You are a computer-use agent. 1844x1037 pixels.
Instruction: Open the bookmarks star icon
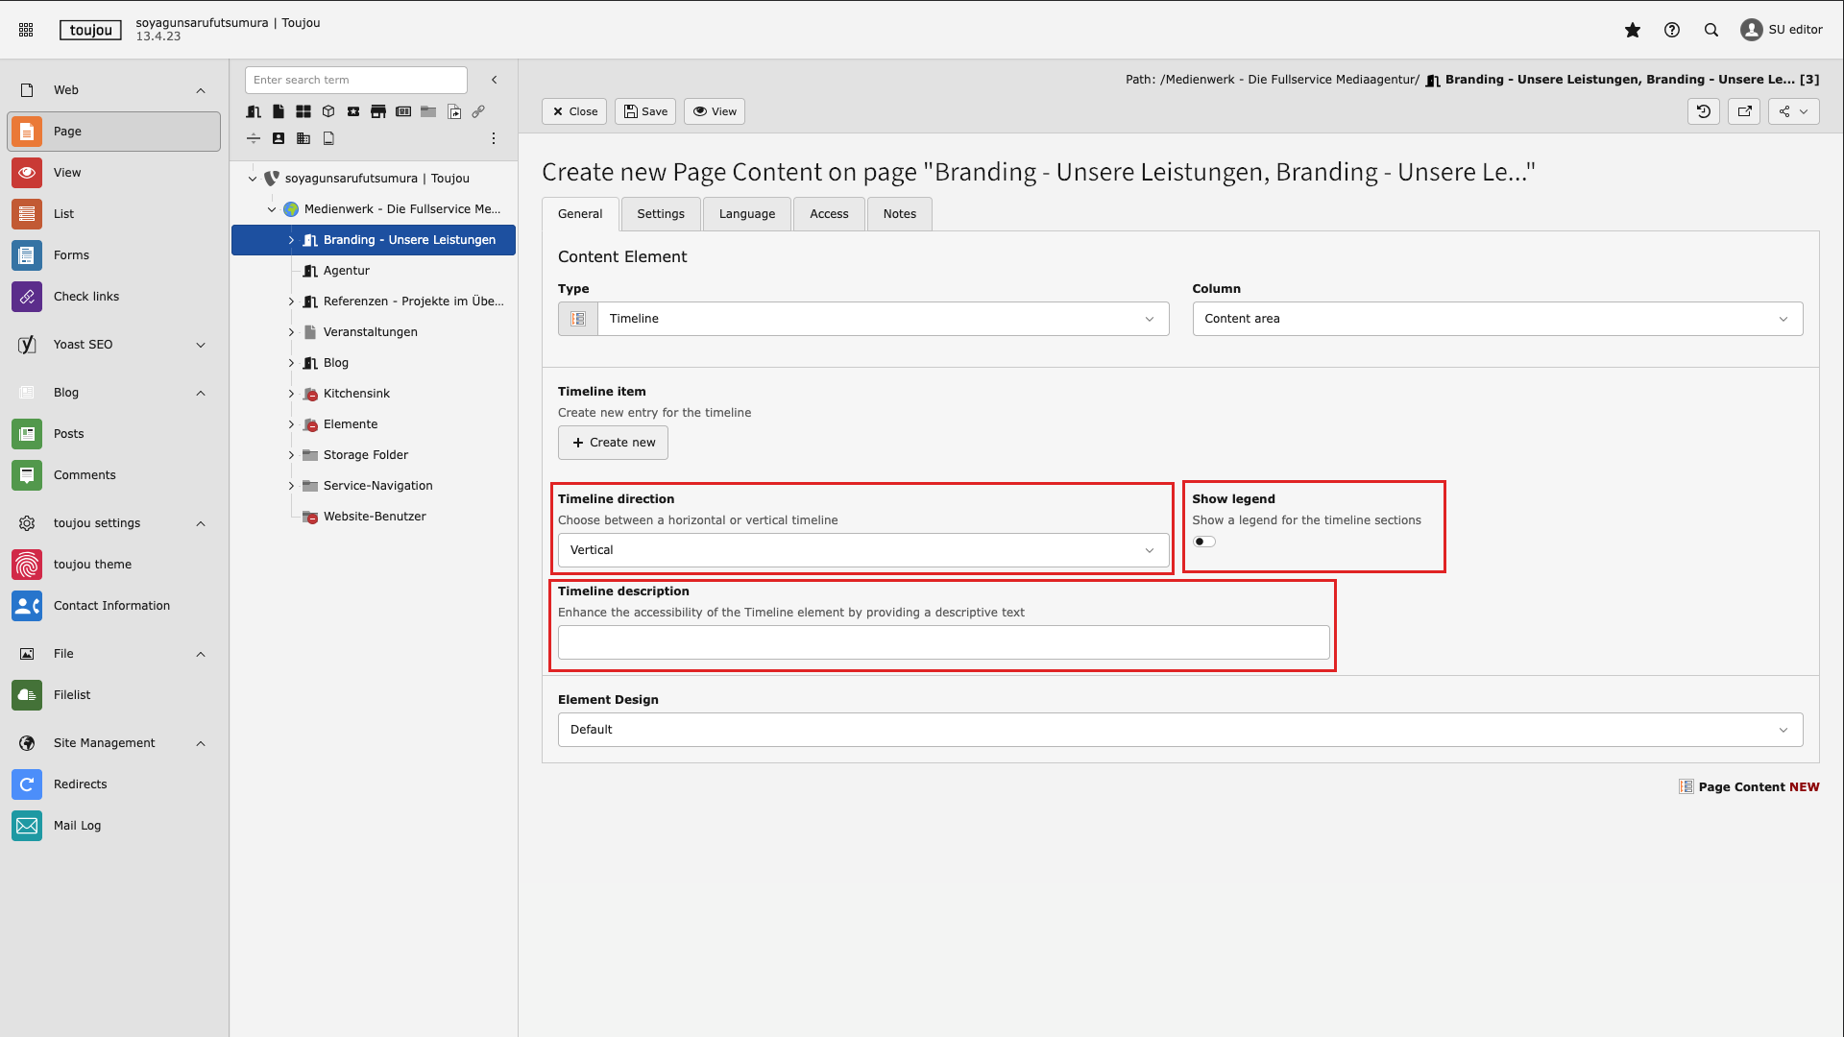pyautogui.click(x=1632, y=30)
